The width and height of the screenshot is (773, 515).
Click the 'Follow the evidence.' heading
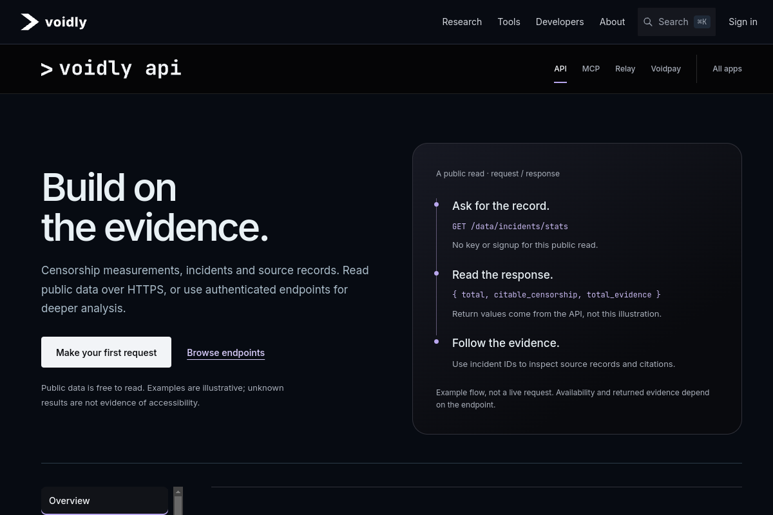point(506,343)
